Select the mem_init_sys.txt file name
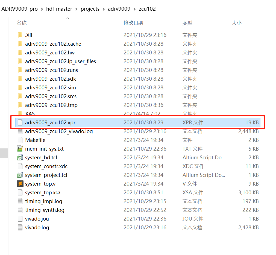Image resolution: width=276 pixels, height=255 pixels. click(x=44, y=149)
